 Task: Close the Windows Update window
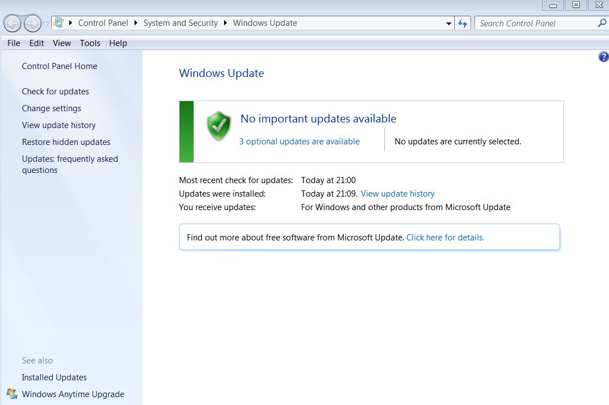[599, 5]
